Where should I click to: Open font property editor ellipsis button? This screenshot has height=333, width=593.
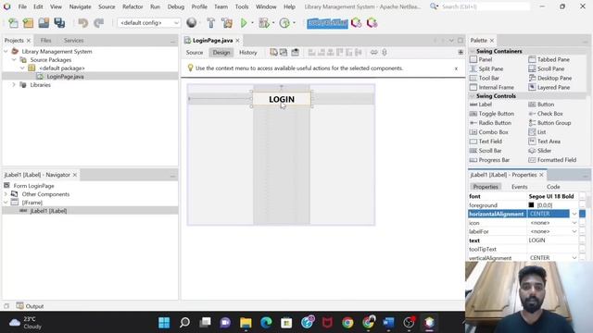(x=583, y=196)
